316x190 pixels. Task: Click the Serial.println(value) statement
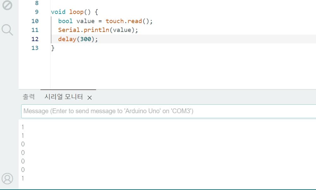coord(98,30)
